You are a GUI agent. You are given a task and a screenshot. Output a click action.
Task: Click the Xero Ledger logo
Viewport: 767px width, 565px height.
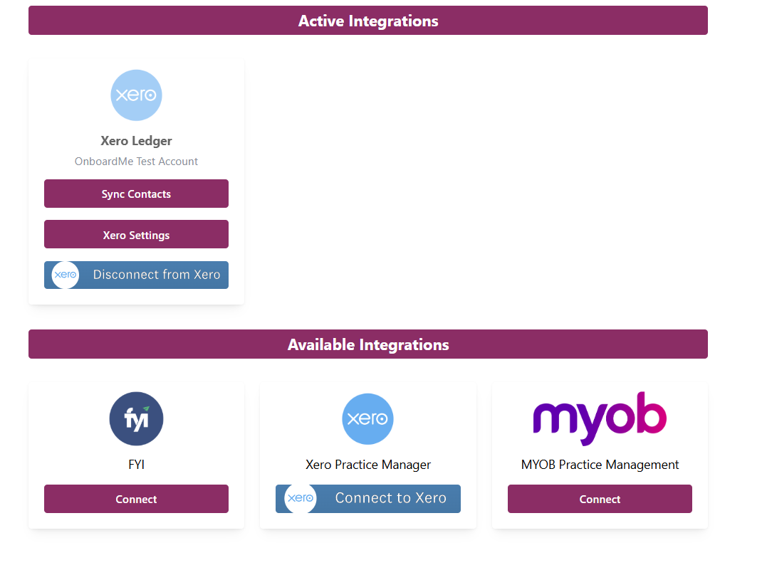click(136, 95)
